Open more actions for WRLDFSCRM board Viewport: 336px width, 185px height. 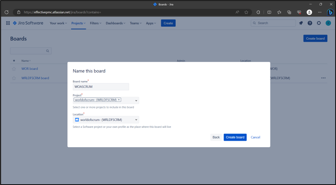point(323,78)
